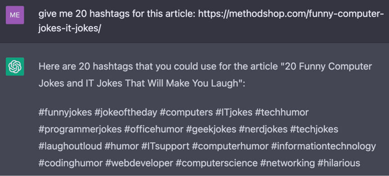
Task: Click the #codinghumor hashtag
Action: coord(71,163)
